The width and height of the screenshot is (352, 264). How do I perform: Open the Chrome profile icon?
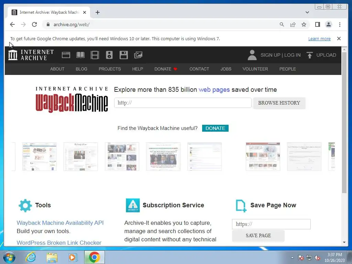click(x=328, y=24)
